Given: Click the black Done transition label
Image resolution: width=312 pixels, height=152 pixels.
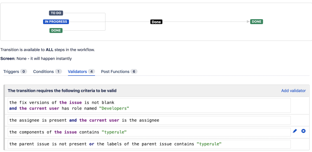Looking at the screenshot, I should click(x=156, y=22).
